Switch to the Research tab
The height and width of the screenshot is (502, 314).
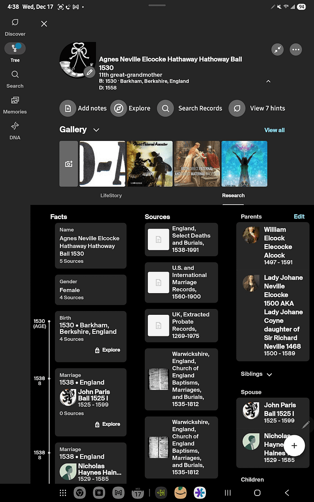(x=233, y=195)
